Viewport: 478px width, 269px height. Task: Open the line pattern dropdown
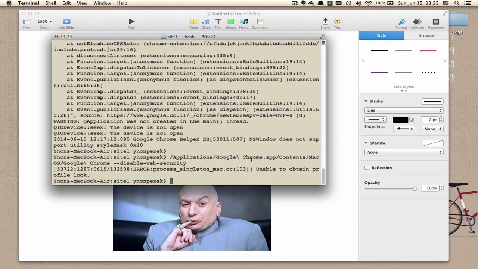coord(375,120)
